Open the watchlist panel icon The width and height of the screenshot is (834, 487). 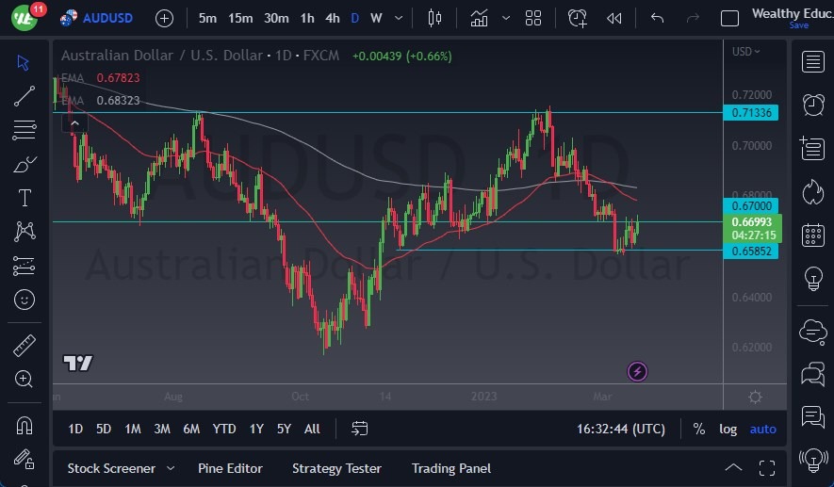(x=812, y=62)
